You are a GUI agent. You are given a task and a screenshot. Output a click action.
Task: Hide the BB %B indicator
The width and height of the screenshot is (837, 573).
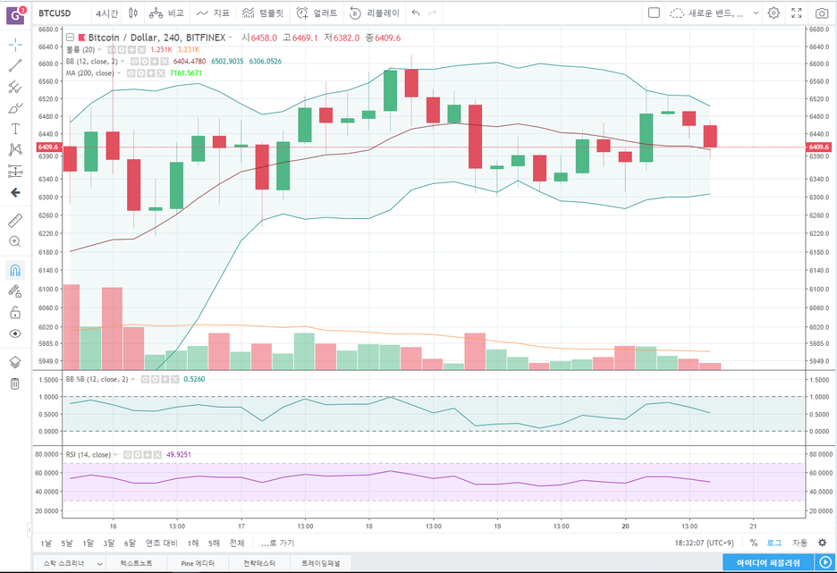pos(145,379)
